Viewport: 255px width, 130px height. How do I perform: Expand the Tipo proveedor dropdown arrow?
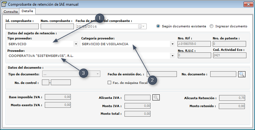(x=76, y=44)
